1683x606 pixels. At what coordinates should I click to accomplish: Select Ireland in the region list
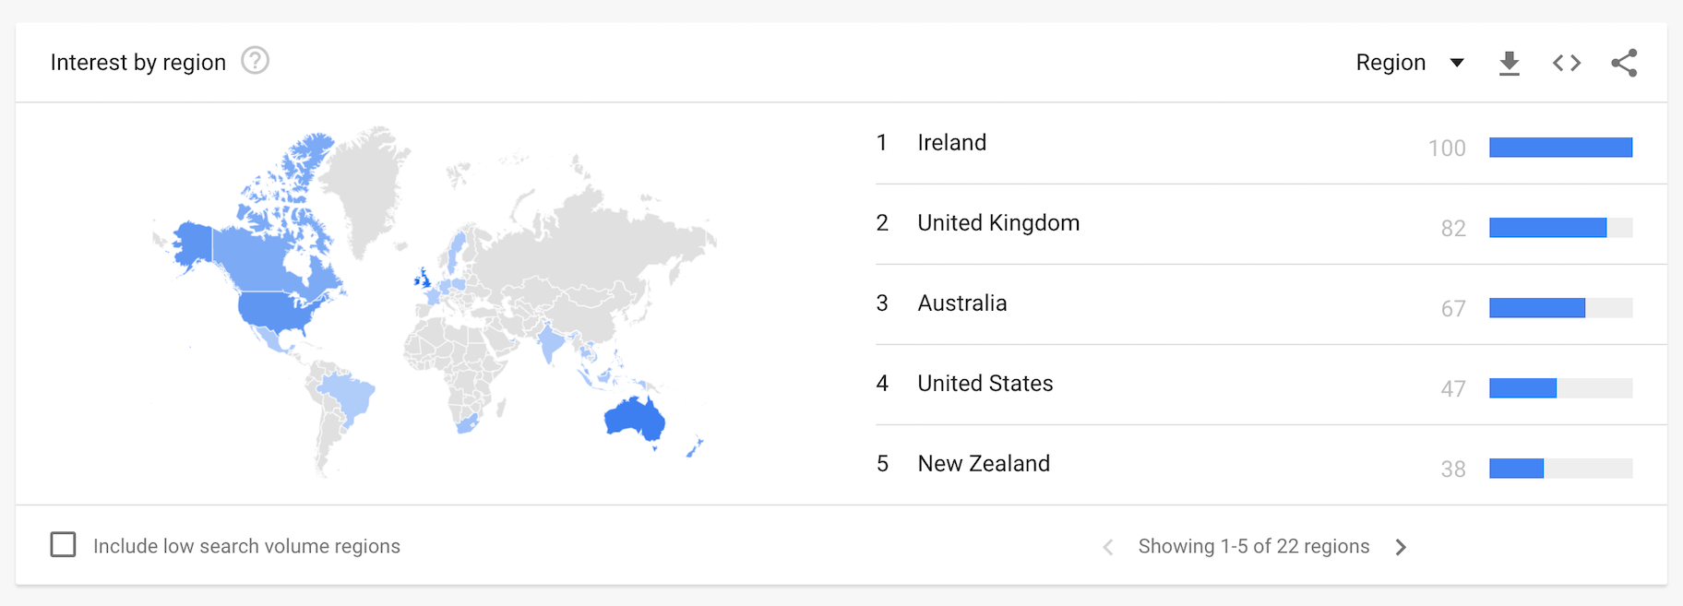point(951,143)
